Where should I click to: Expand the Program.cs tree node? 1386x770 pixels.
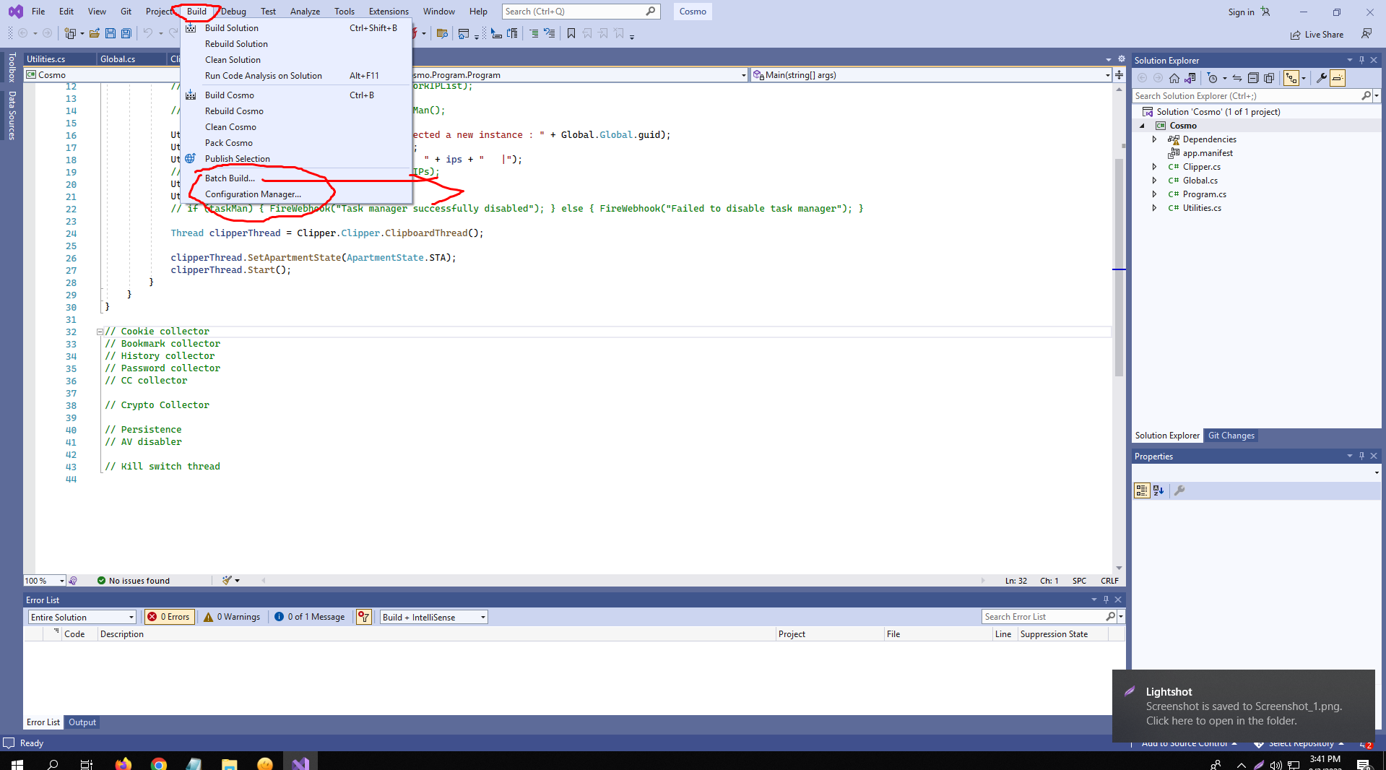point(1154,194)
